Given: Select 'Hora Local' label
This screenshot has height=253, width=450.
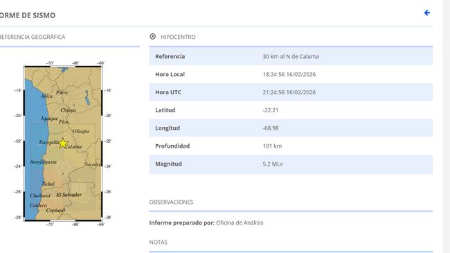Looking at the screenshot, I should 170,74.
